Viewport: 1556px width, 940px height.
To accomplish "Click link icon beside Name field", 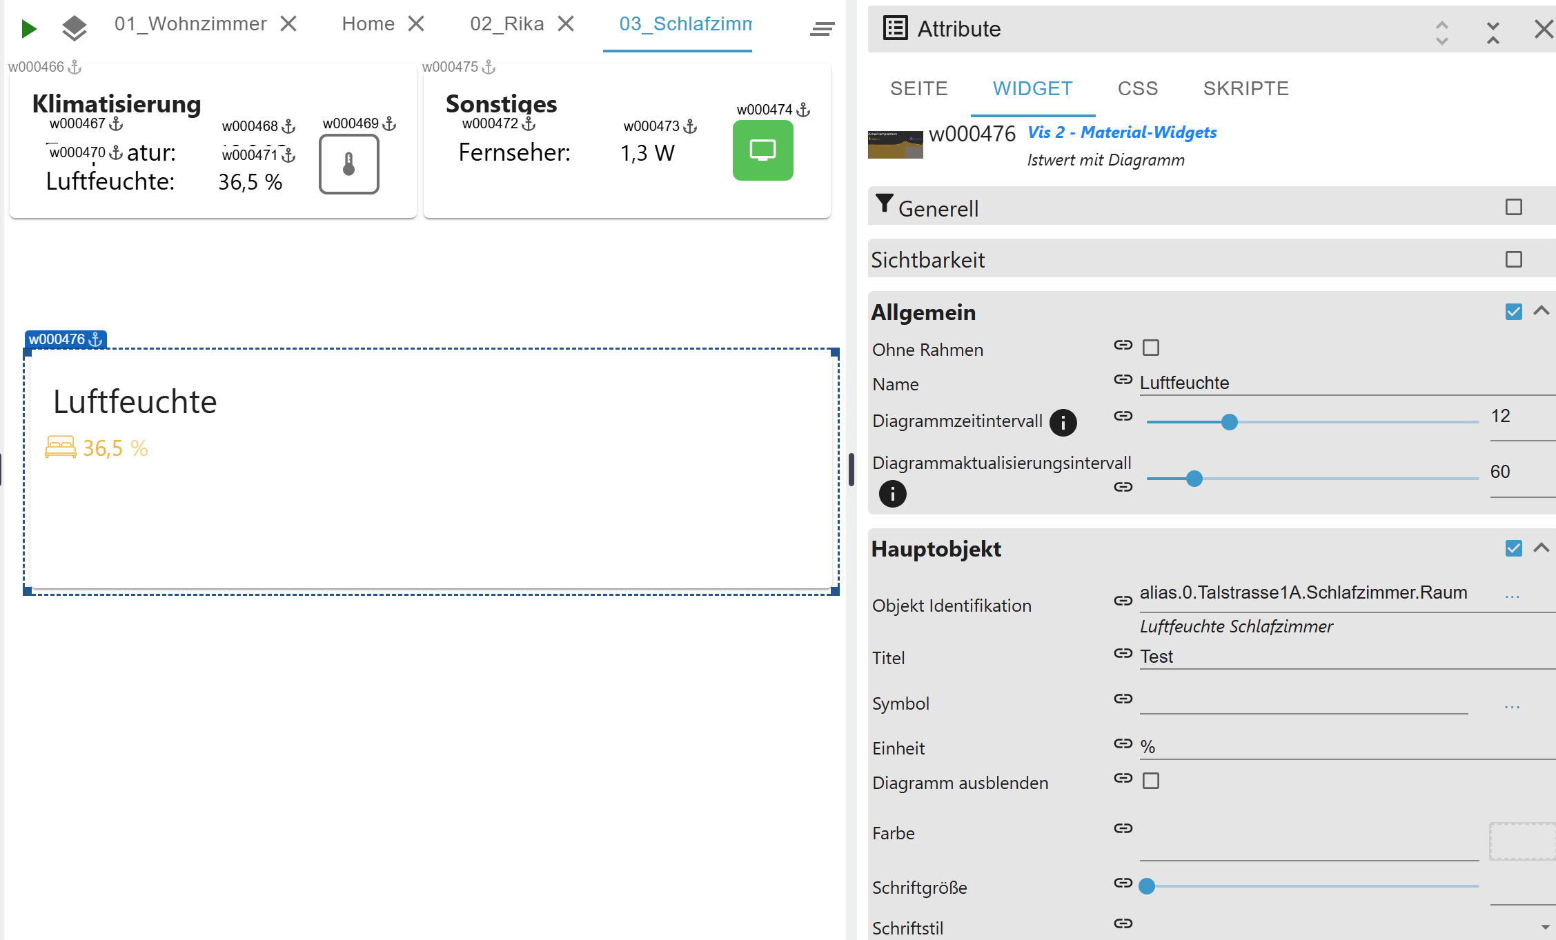I will point(1123,380).
